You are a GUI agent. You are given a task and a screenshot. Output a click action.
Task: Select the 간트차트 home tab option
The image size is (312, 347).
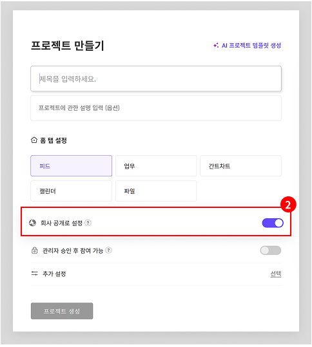[x=240, y=165]
